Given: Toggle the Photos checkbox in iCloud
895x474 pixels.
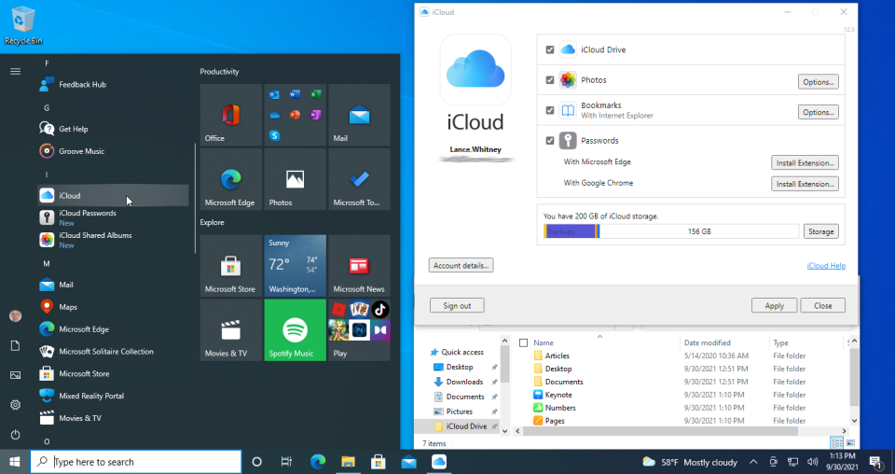Looking at the screenshot, I should tap(550, 80).
